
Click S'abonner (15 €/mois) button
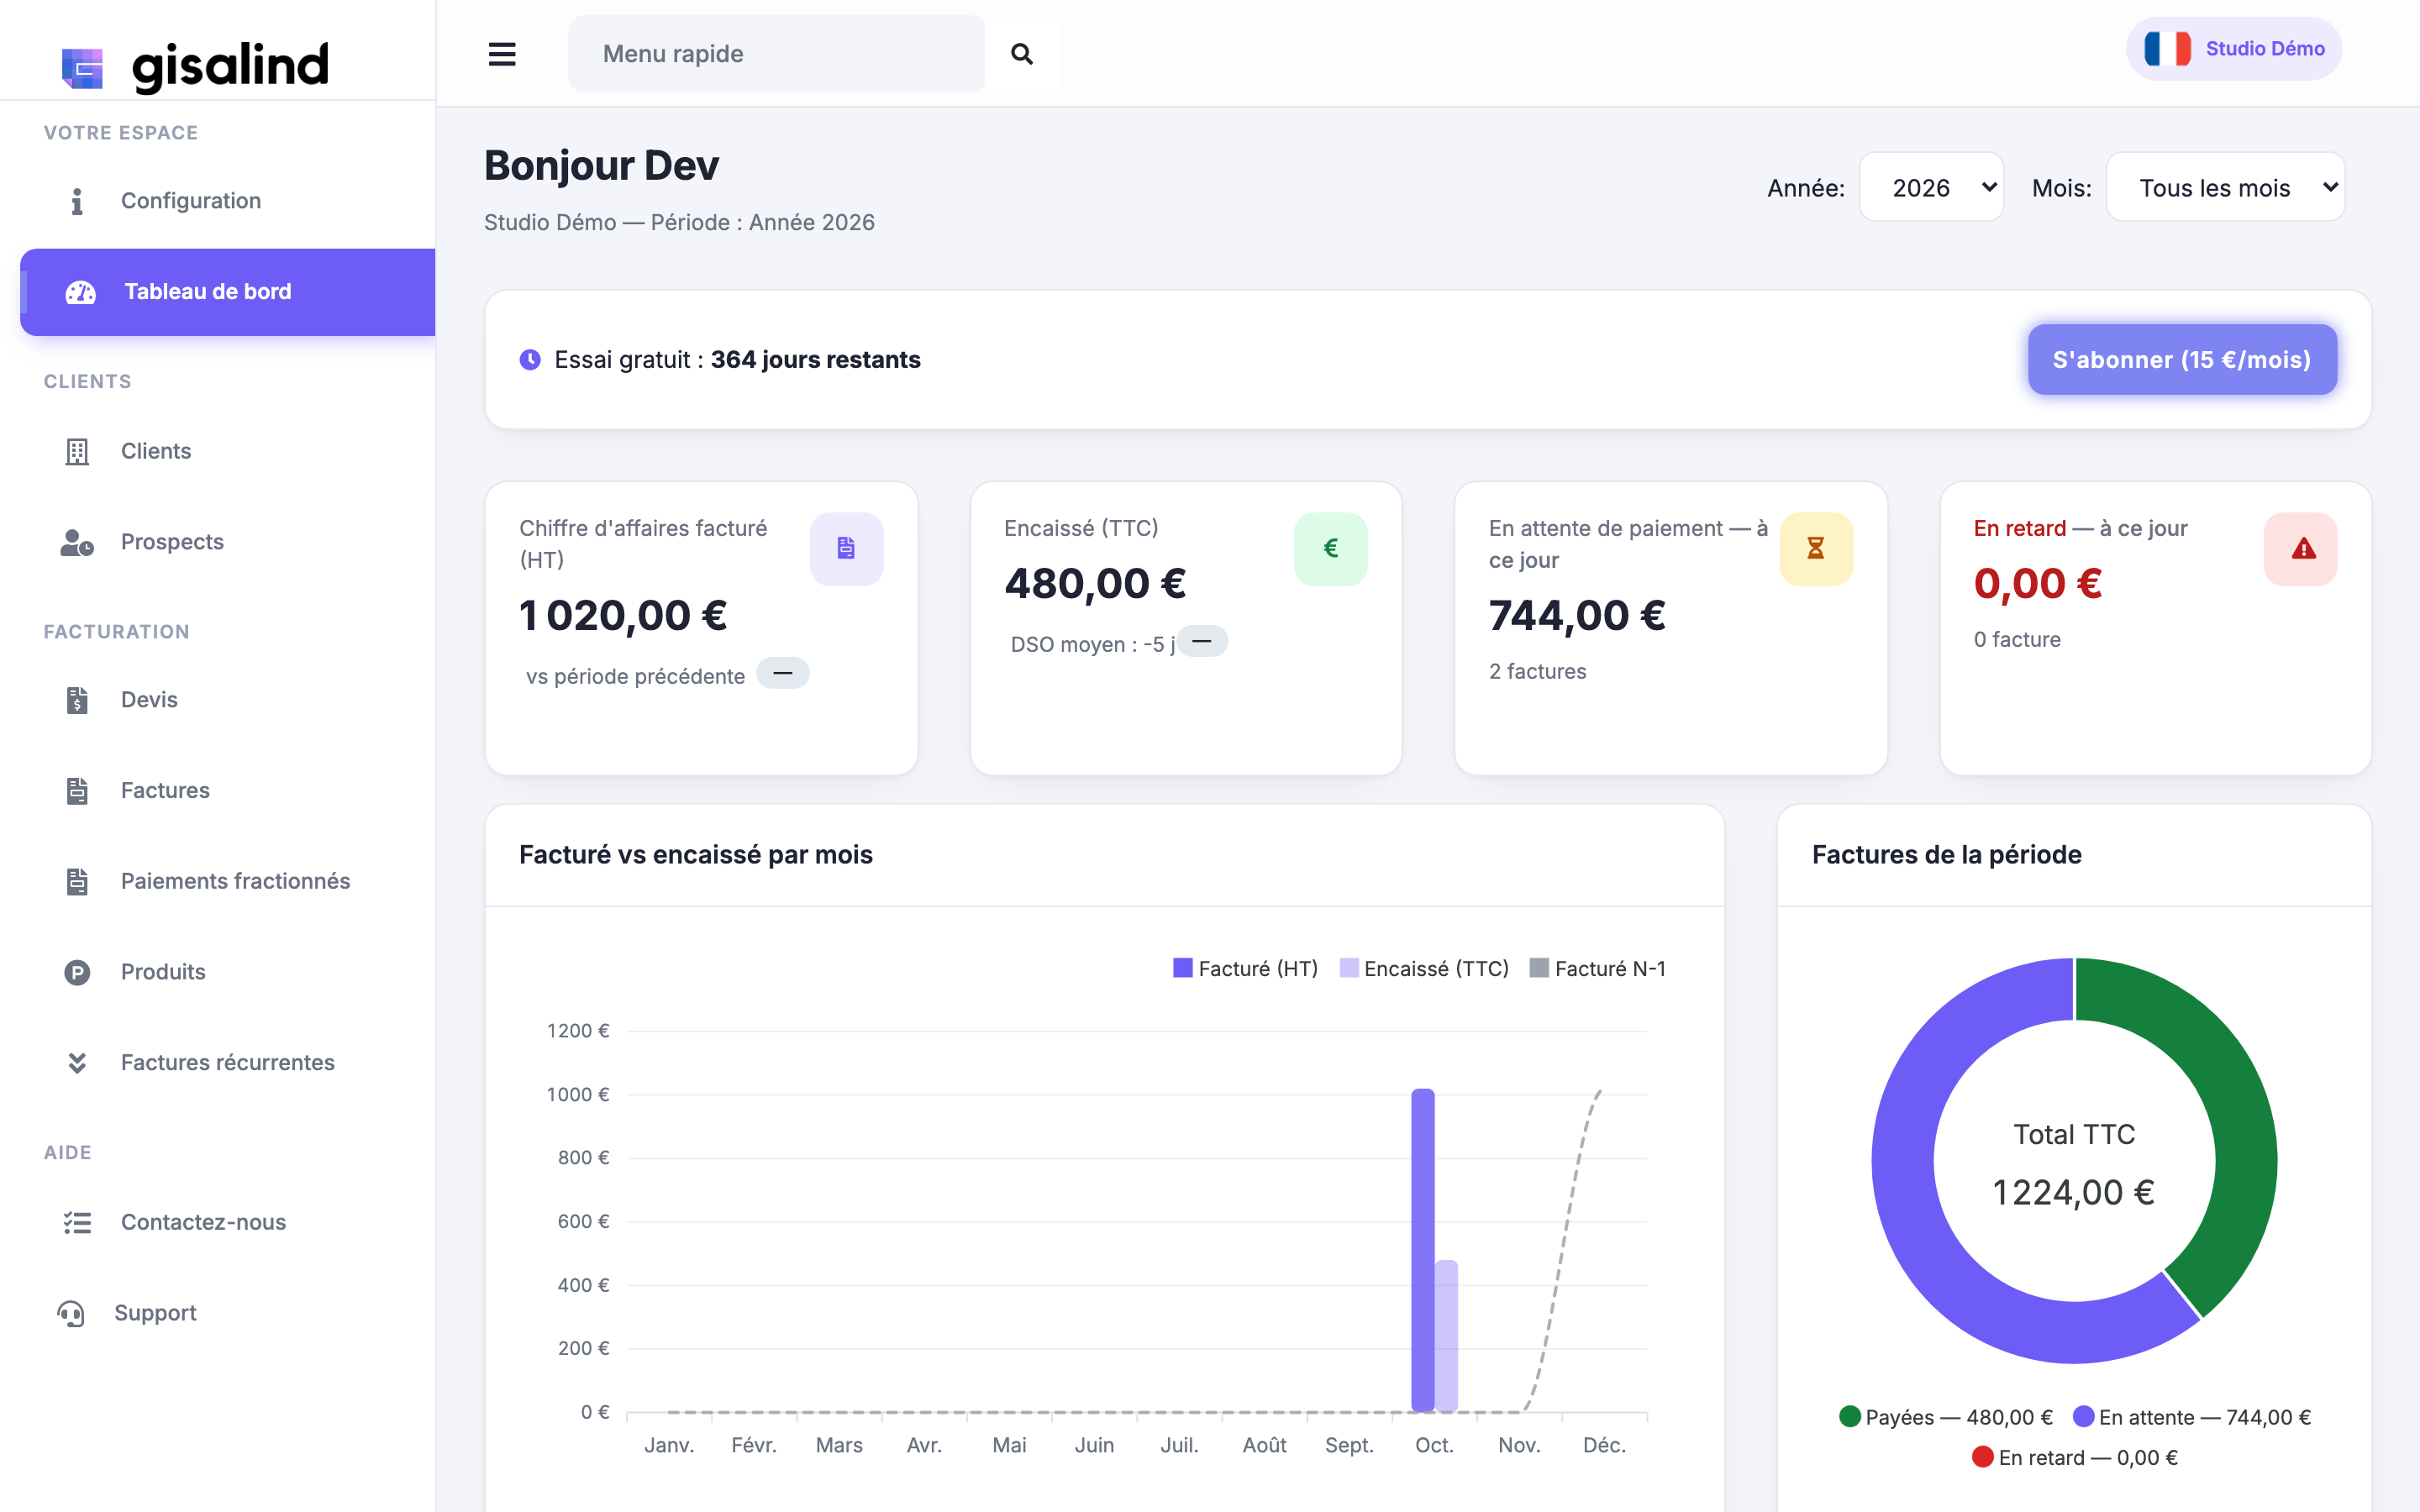tap(2181, 360)
